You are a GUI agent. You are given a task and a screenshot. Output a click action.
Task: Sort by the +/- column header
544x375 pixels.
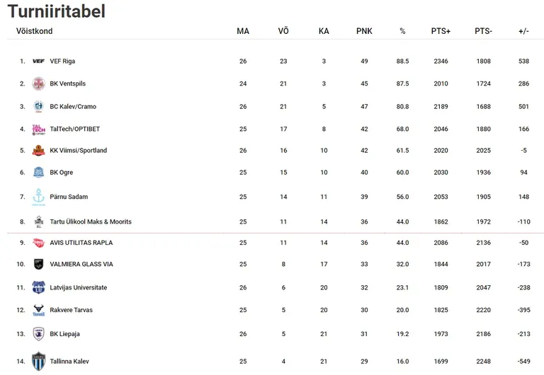pyautogui.click(x=523, y=31)
